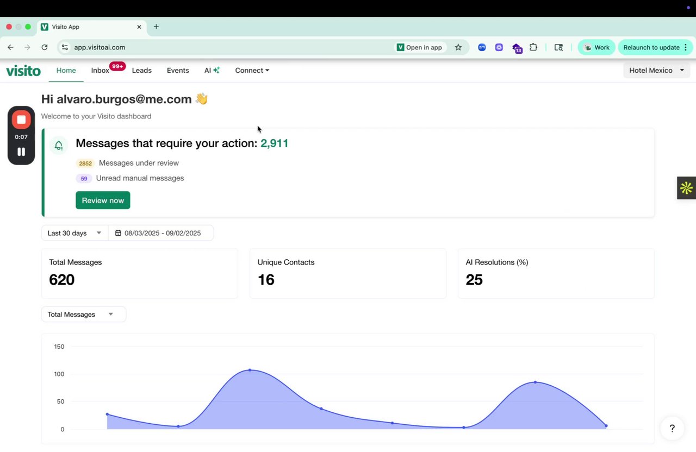Expand the Last 30 days dropdown
The height and width of the screenshot is (452, 696).
[x=74, y=233]
